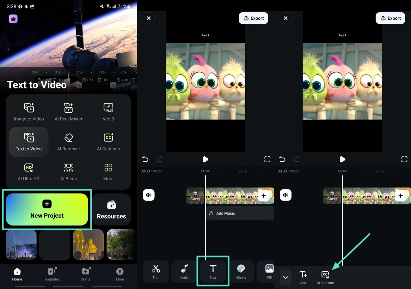Mute clip audio in middle editor
Viewport: 411px width, 289px height.
(149, 195)
